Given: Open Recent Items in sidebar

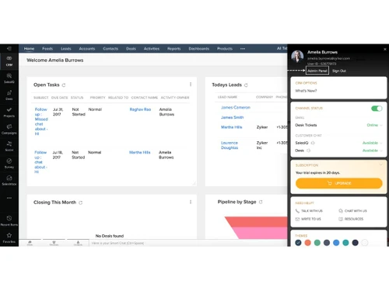Looking at the screenshot, I should coord(9,220).
